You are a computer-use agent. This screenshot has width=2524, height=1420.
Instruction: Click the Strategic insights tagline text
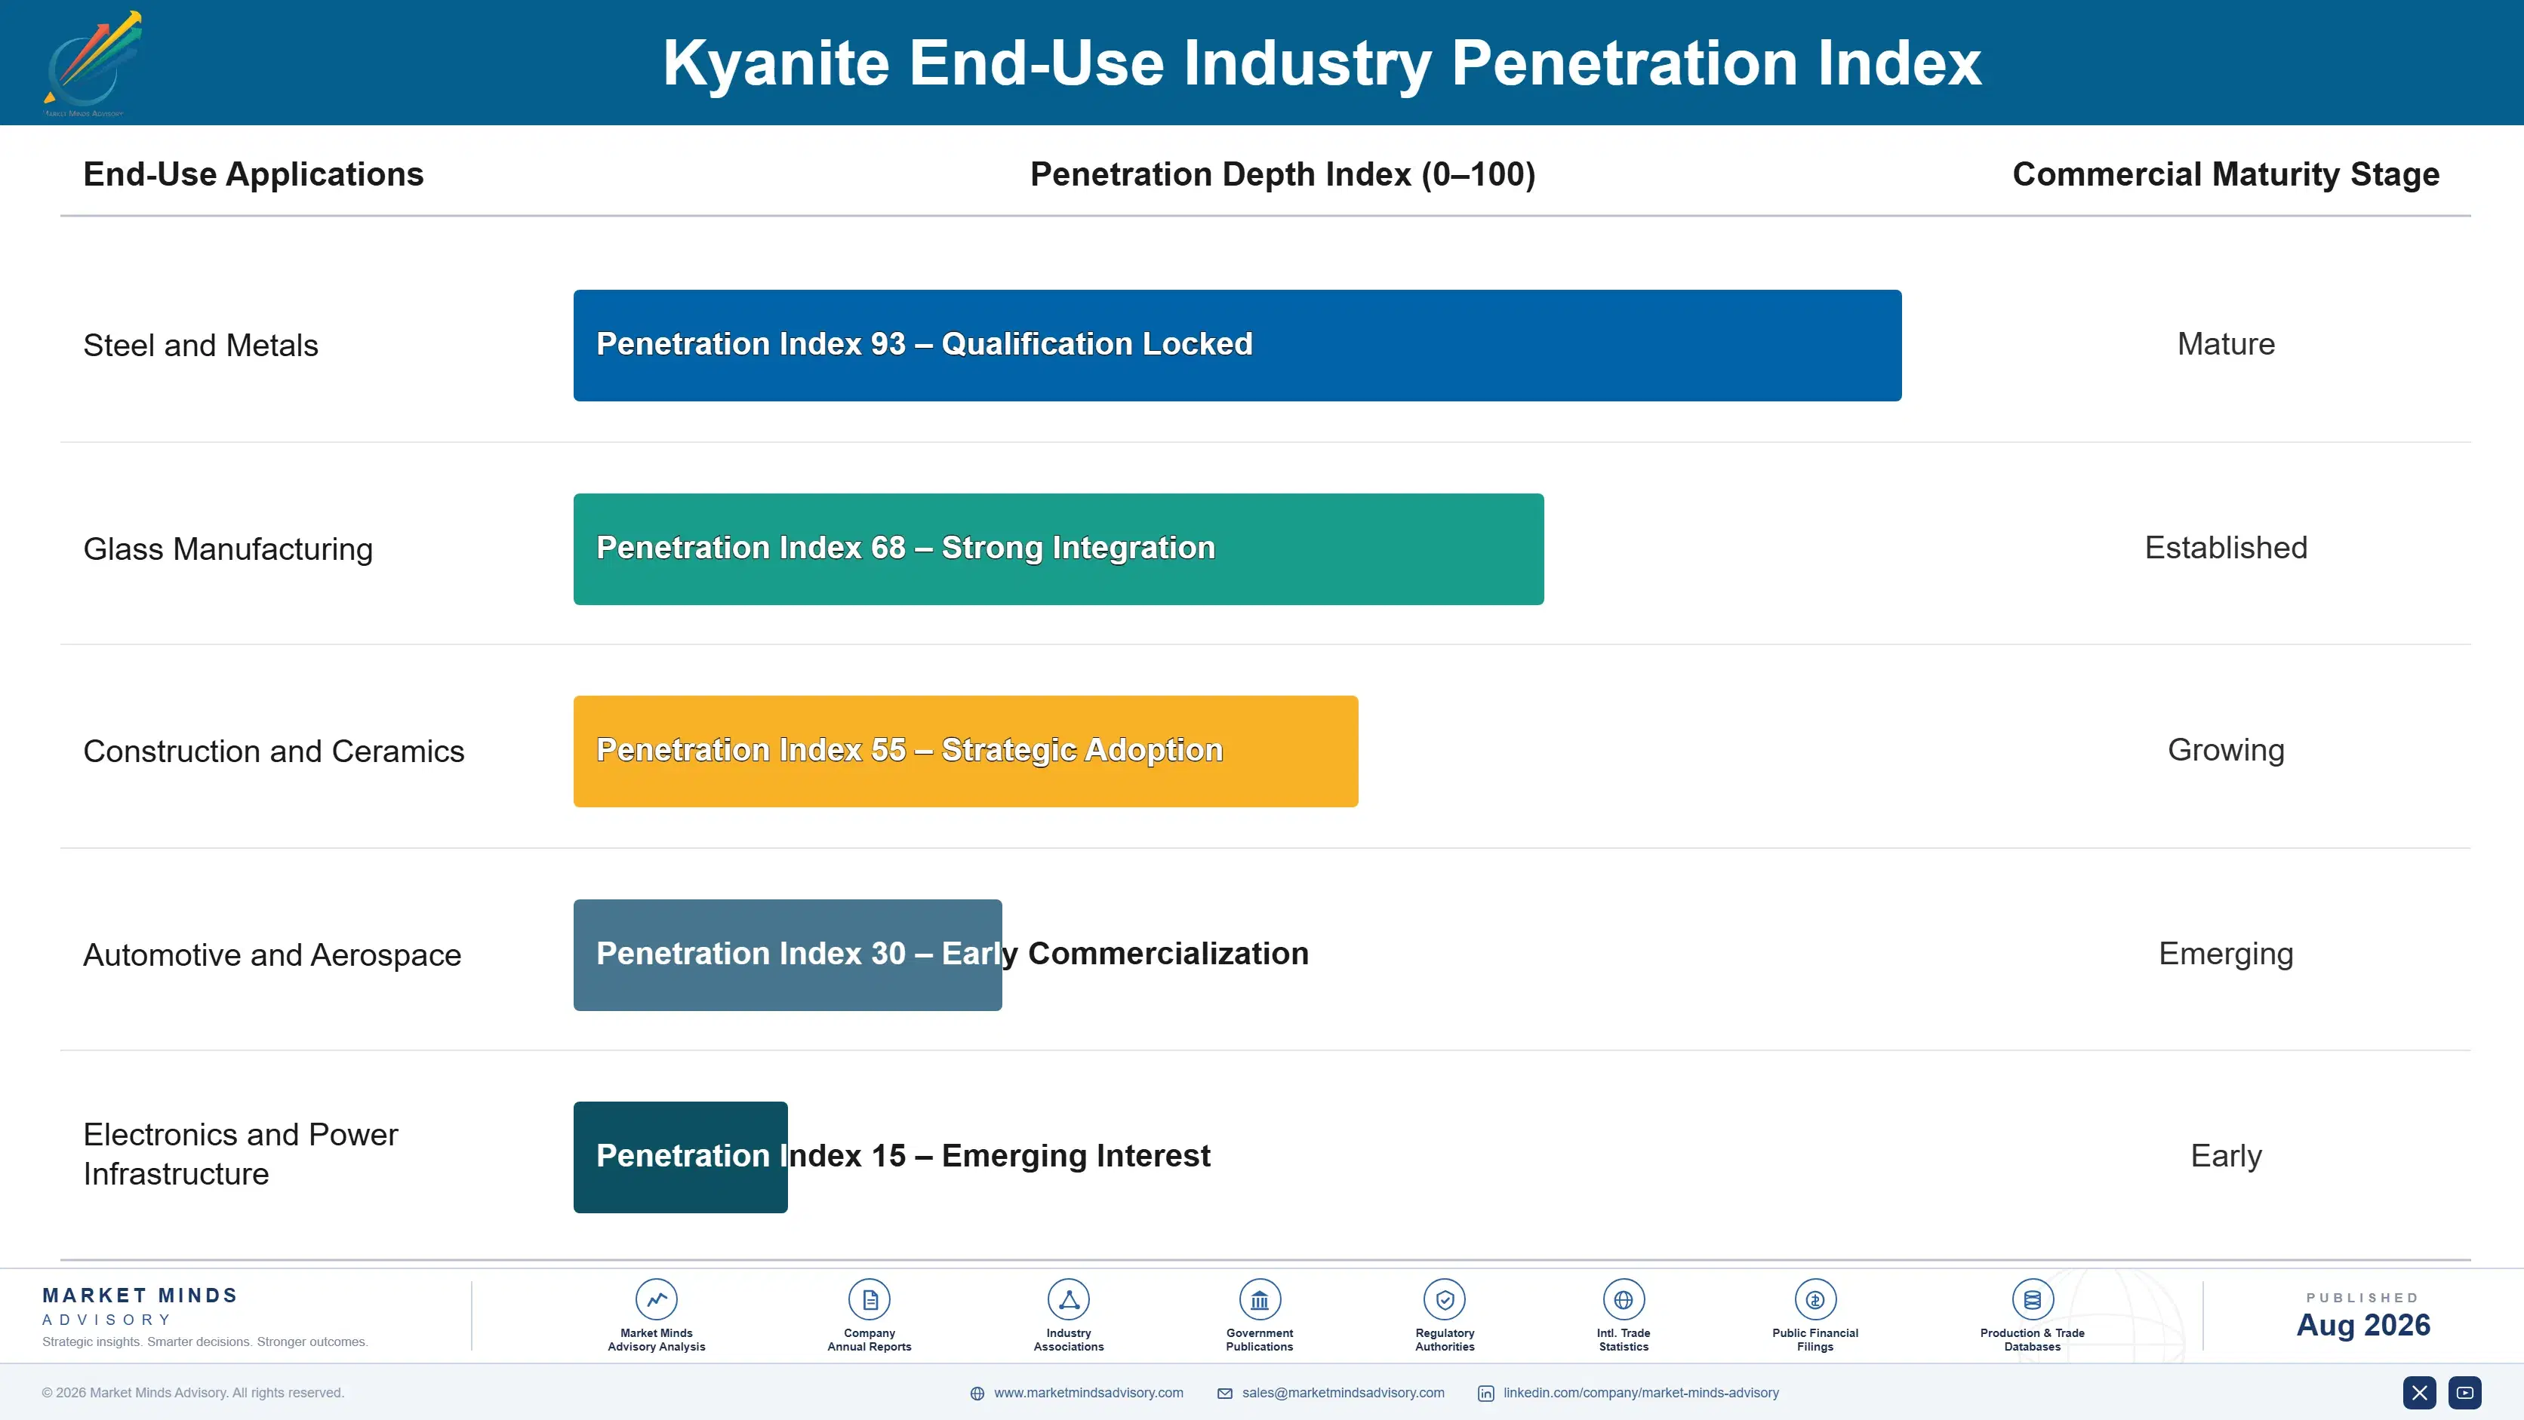click(205, 1342)
